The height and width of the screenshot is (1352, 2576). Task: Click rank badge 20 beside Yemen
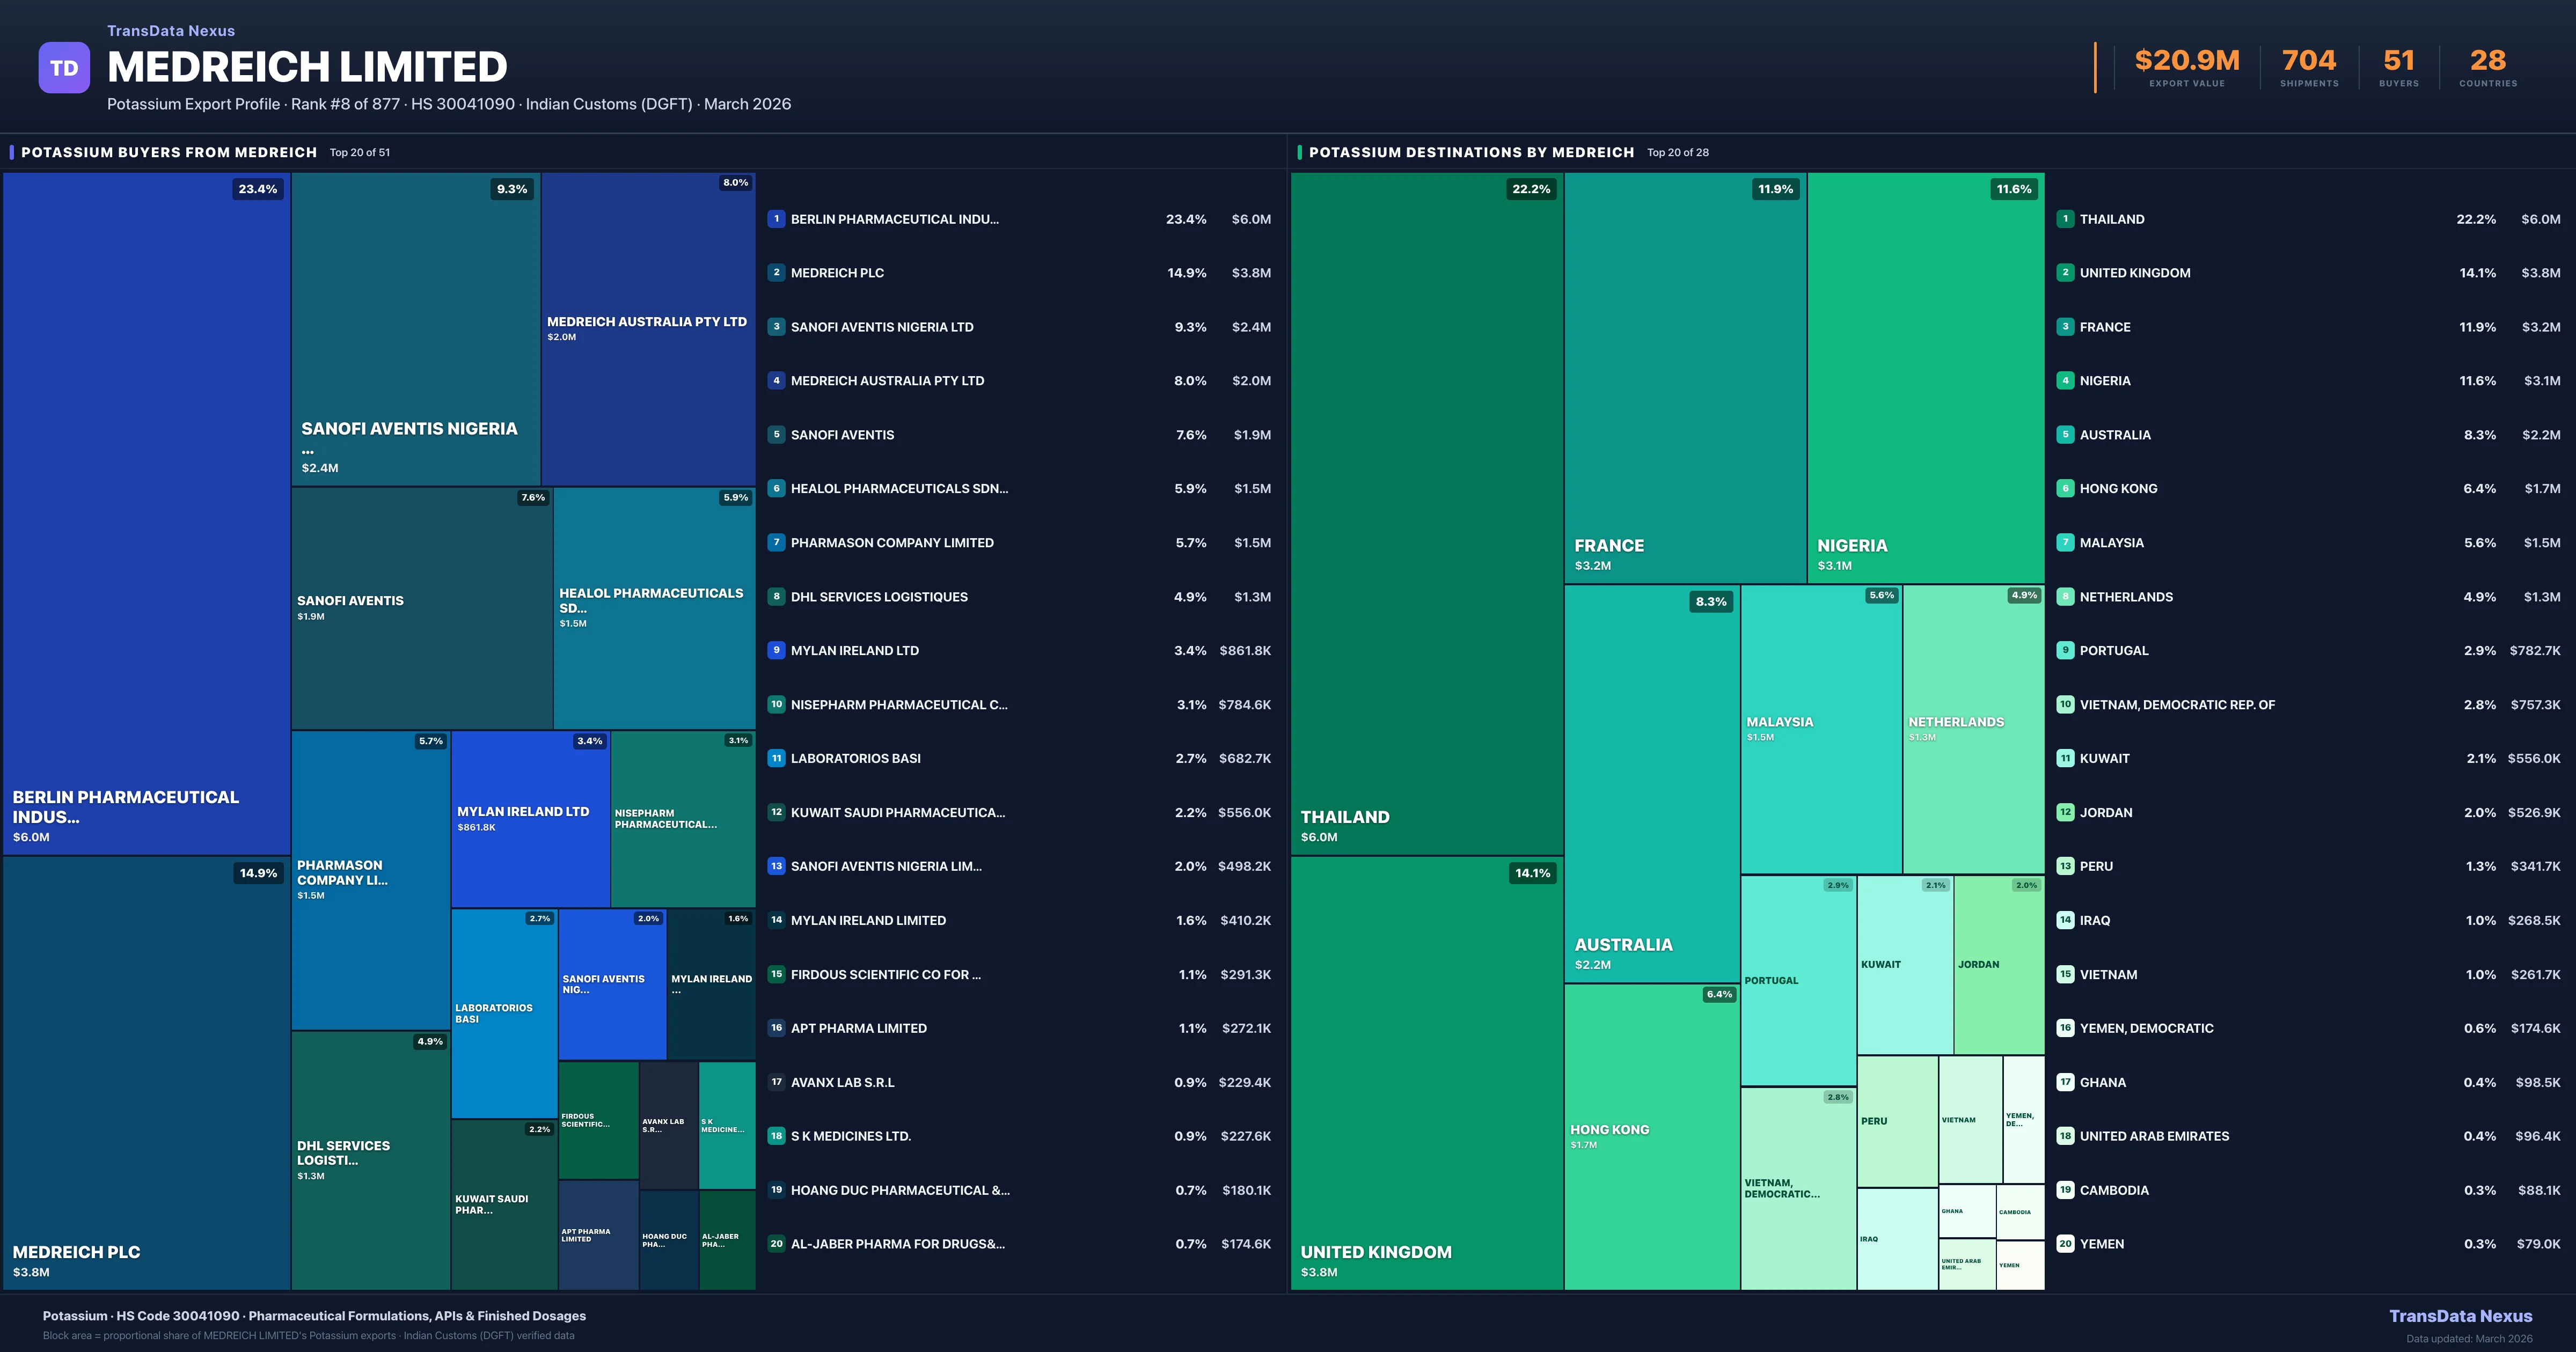[2065, 1244]
